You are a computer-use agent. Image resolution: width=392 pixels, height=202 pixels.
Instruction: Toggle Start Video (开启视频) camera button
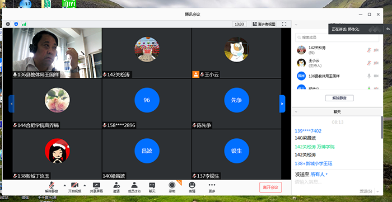point(74,187)
